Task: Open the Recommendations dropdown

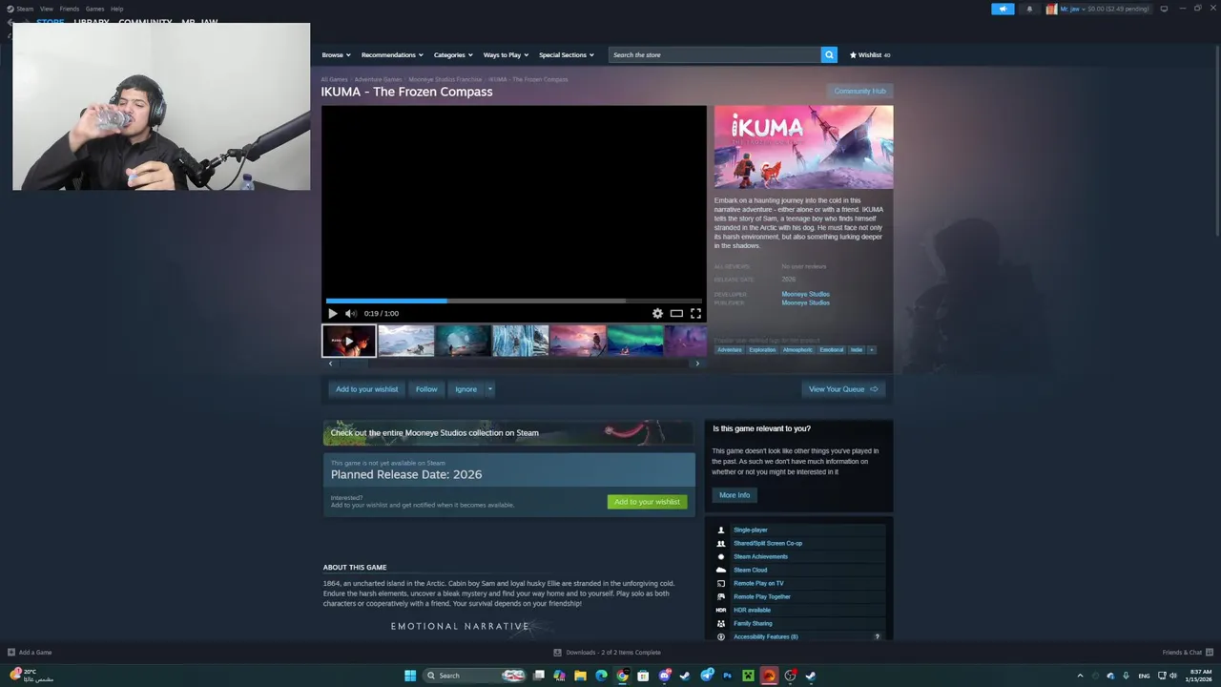Action: coord(392,54)
